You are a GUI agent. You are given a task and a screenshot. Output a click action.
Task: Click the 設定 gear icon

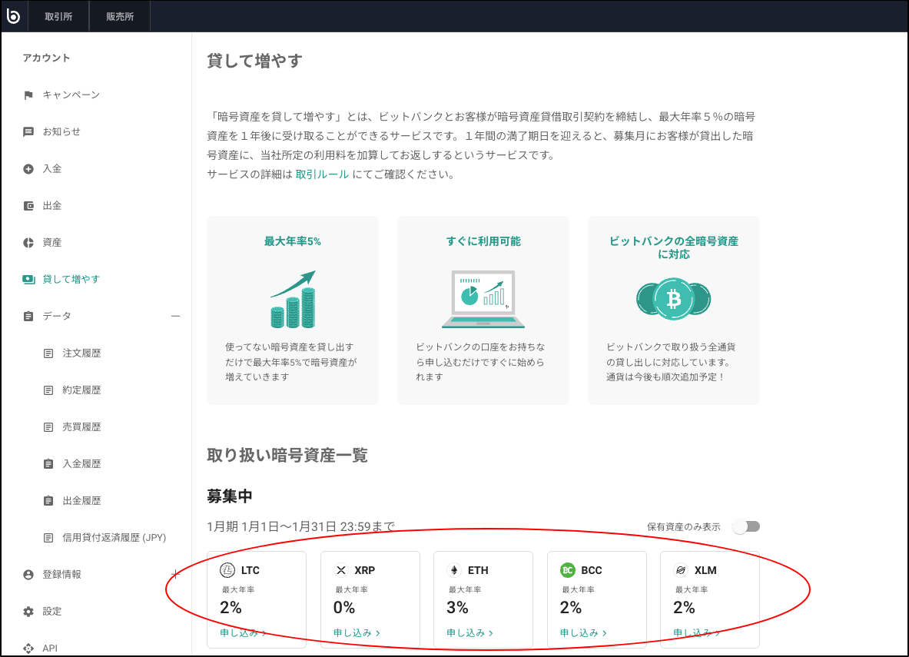pos(28,611)
